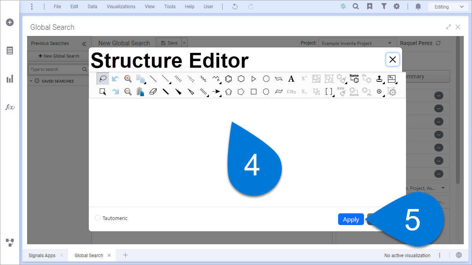Open the File menu
472x265 pixels.
tap(57, 7)
